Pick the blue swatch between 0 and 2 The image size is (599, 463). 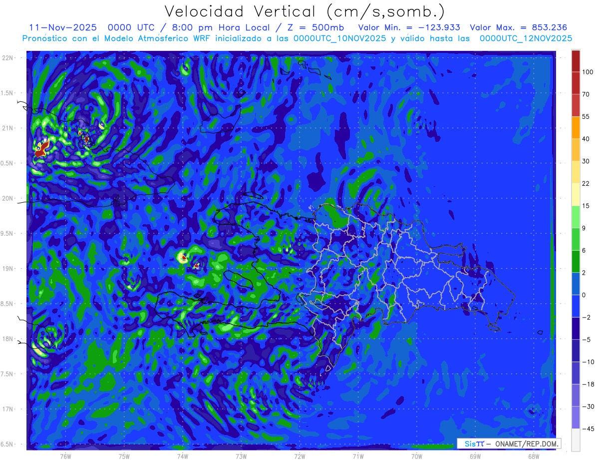576,284
